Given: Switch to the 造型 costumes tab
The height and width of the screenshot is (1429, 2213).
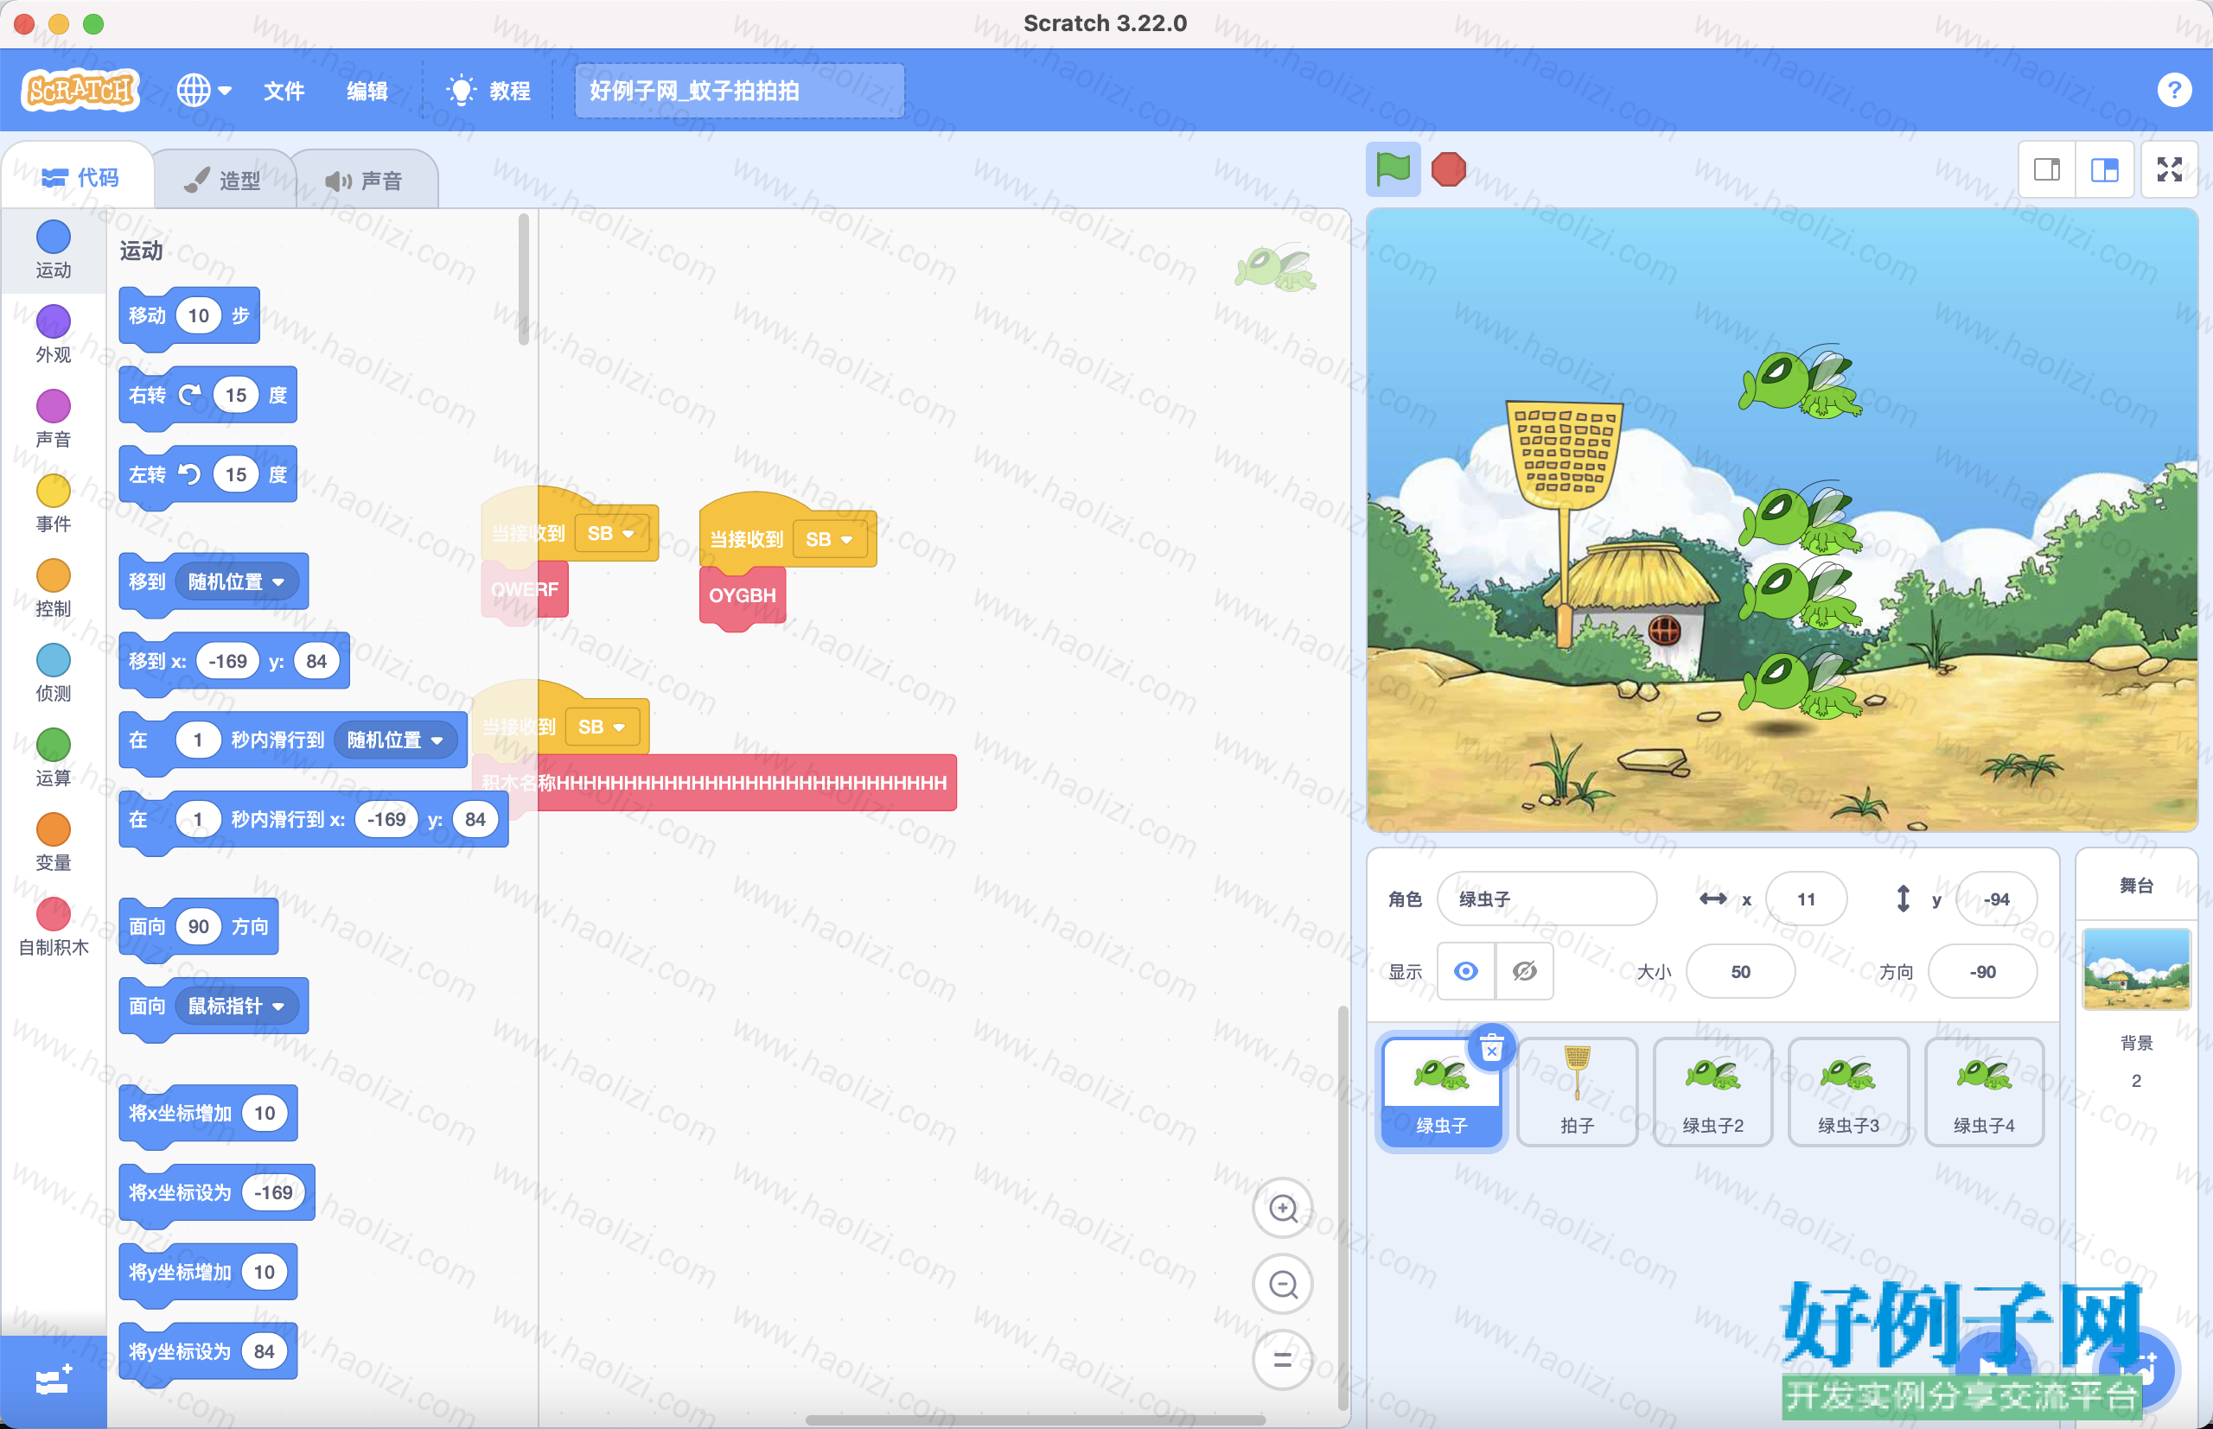Looking at the screenshot, I should click(223, 180).
